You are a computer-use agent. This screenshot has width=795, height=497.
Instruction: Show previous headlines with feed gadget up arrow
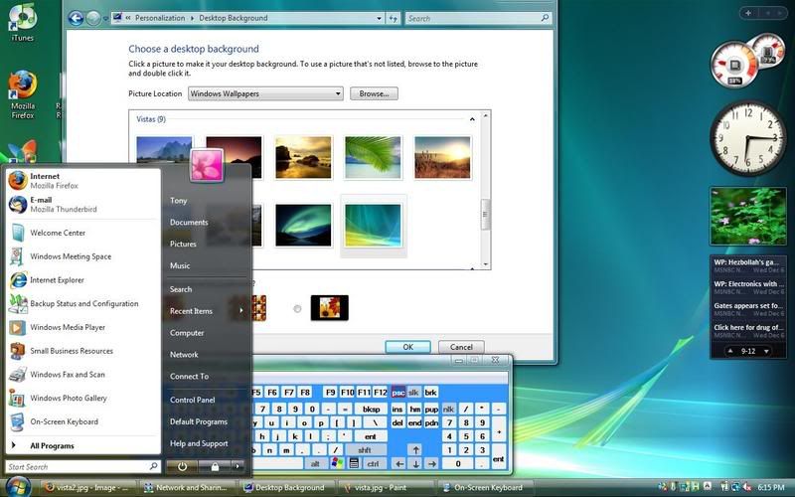pos(730,351)
